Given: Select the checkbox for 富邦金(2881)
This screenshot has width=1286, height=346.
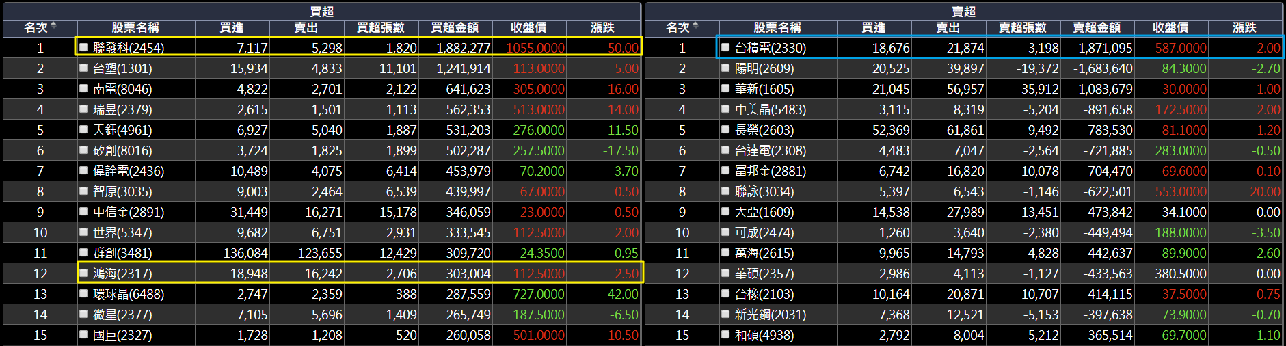Looking at the screenshot, I should click(x=725, y=170).
